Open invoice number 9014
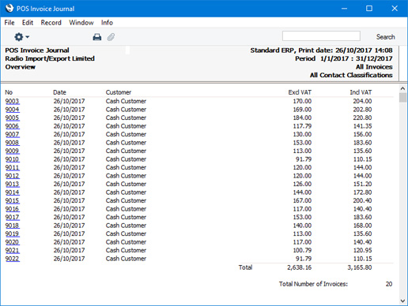Screen dimensions: 408x306 click(x=13, y=192)
